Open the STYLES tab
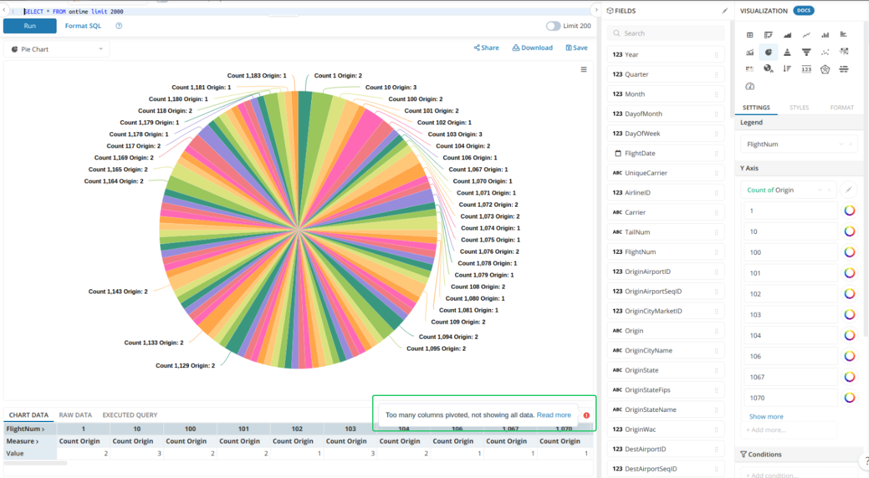The width and height of the screenshot is (869, 478). [x=799, y=107]
